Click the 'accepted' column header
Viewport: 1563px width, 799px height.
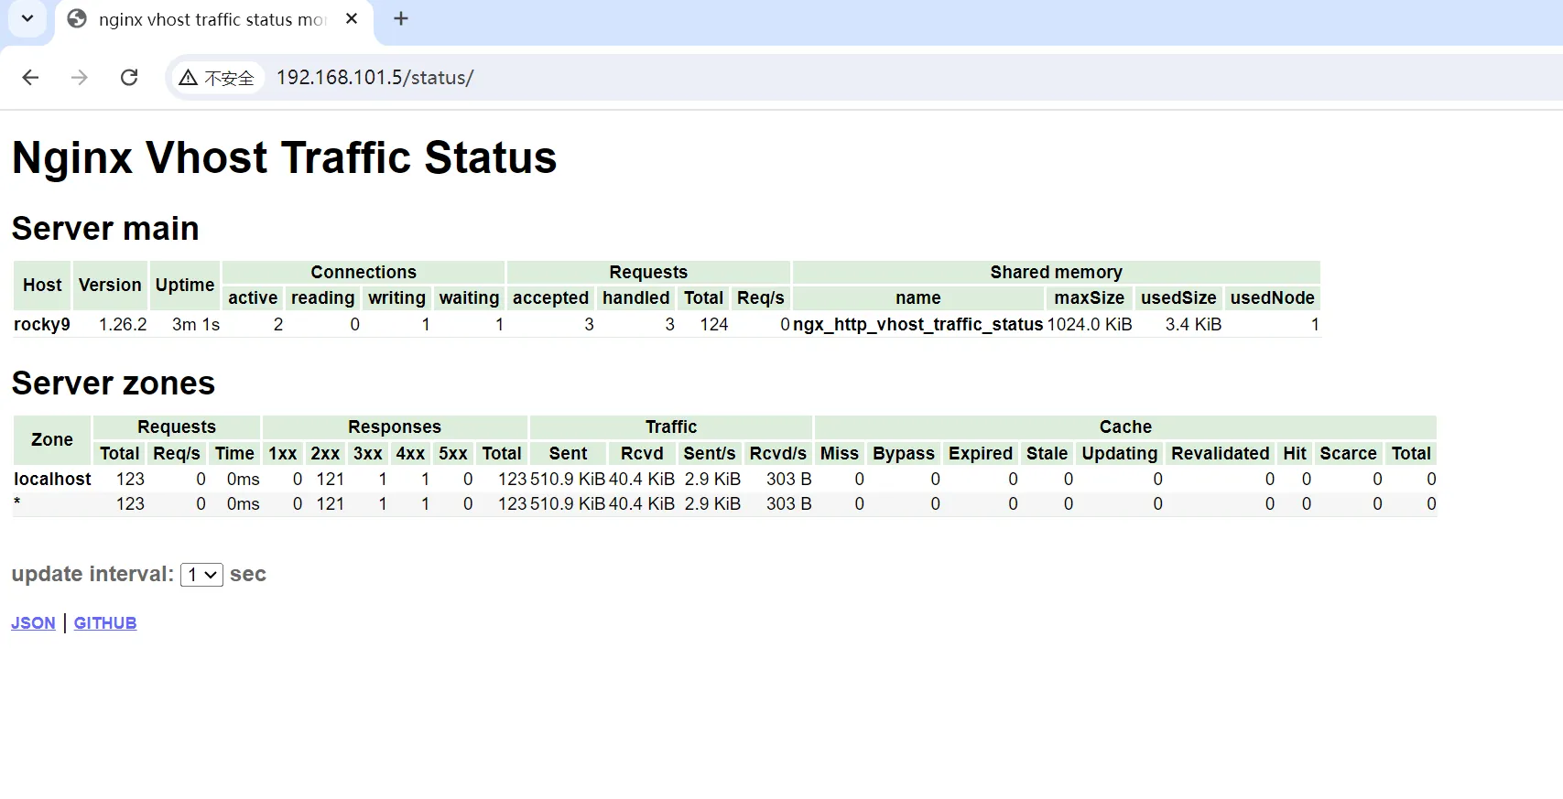[550, 297]
